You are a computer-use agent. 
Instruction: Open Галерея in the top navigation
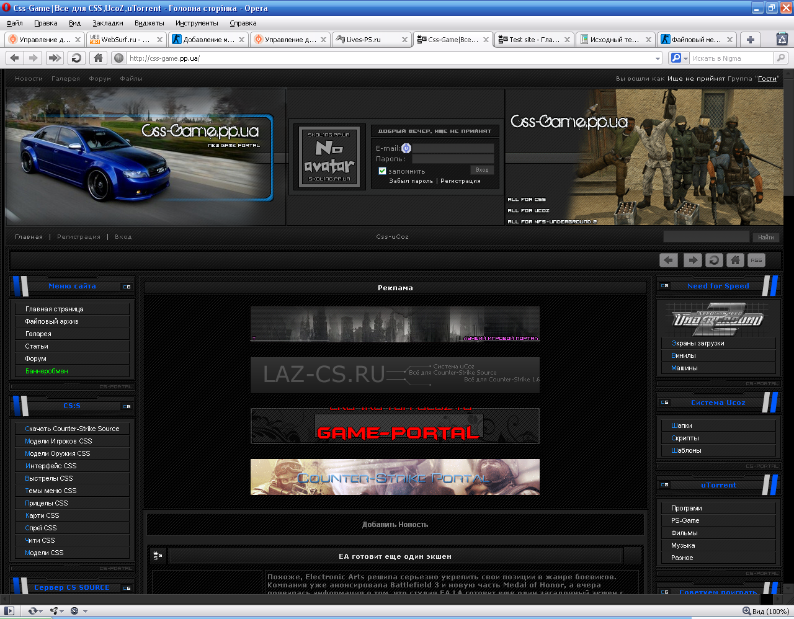pos(66,79)
